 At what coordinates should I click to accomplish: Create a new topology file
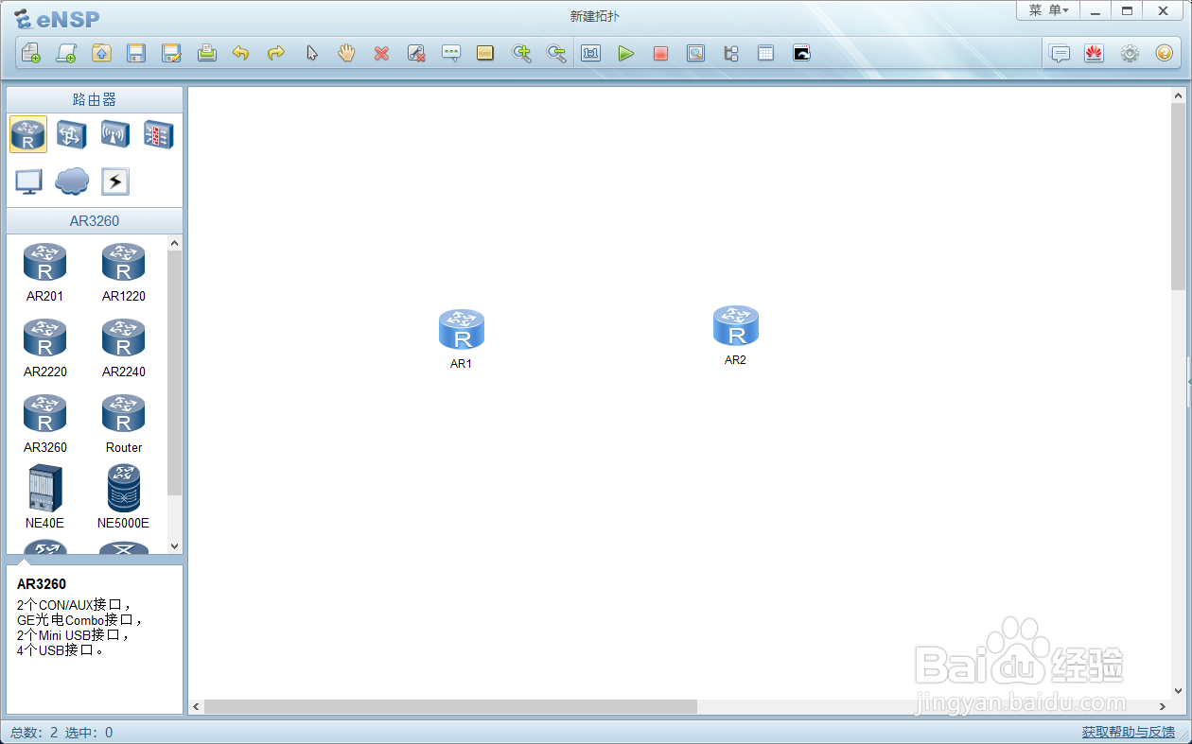click(31, 54)
